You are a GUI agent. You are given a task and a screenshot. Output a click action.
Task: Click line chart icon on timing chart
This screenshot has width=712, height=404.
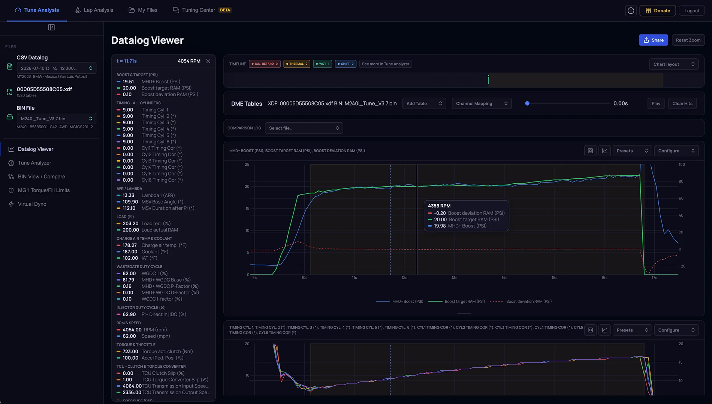tap(604, 330)
